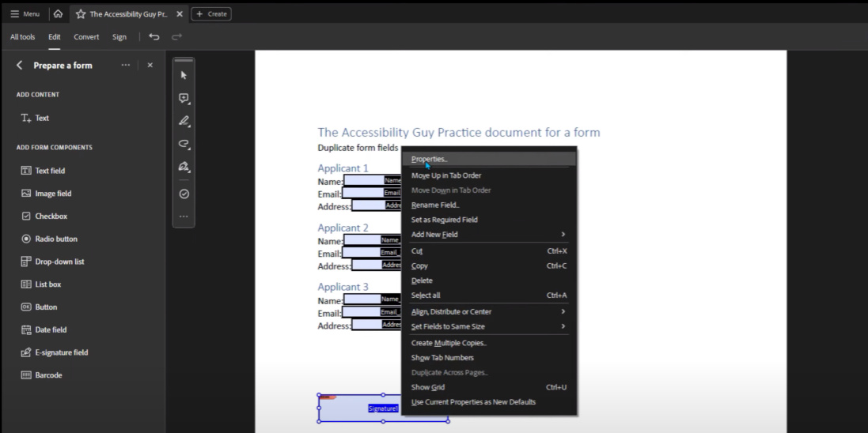Viewport: 868px width, 433px height.
Task: Select the highlighter pen tool
Action: click(x=184, y=121)
